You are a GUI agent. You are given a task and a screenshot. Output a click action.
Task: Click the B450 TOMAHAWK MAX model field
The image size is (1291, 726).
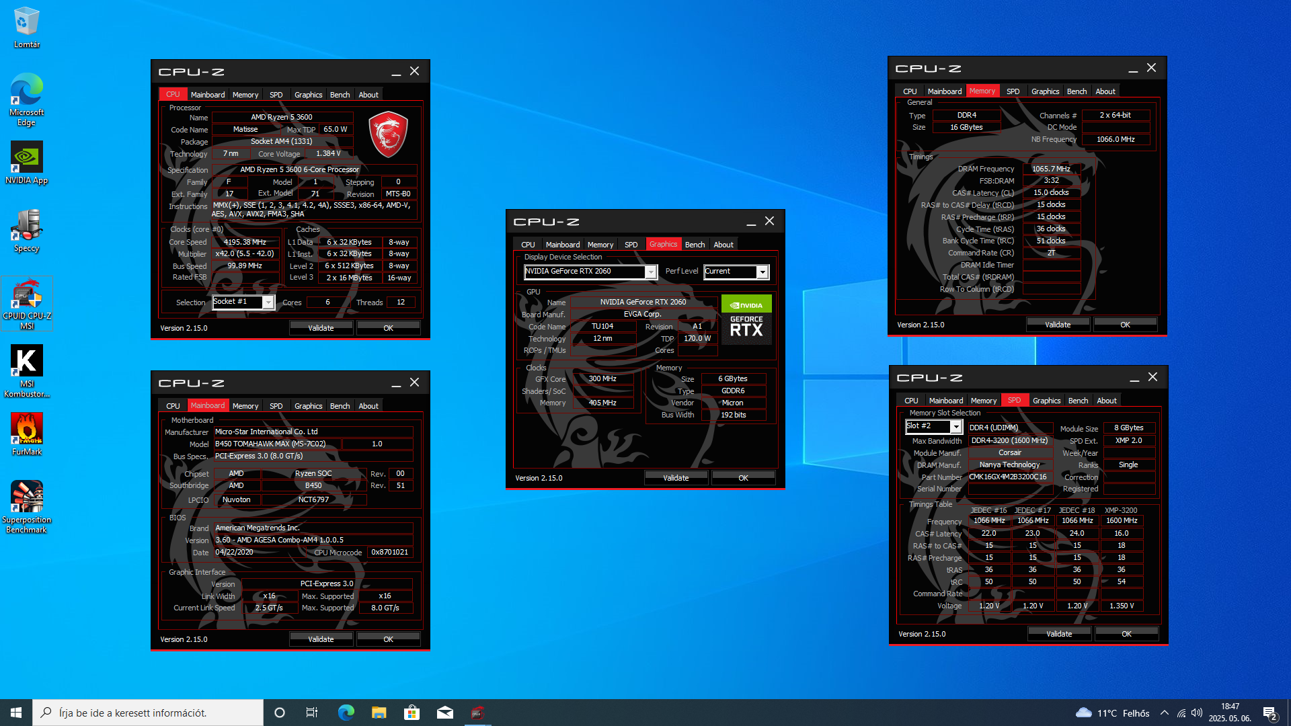pos(277,444)
